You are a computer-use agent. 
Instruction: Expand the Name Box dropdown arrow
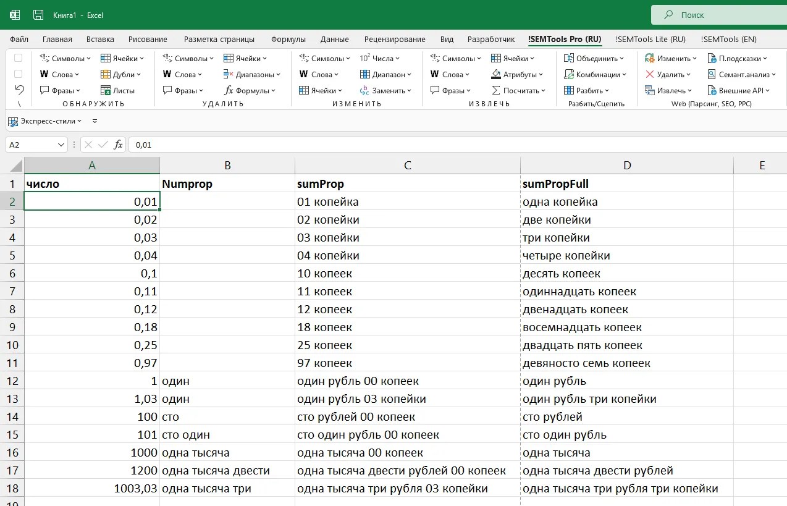[61, 145]
